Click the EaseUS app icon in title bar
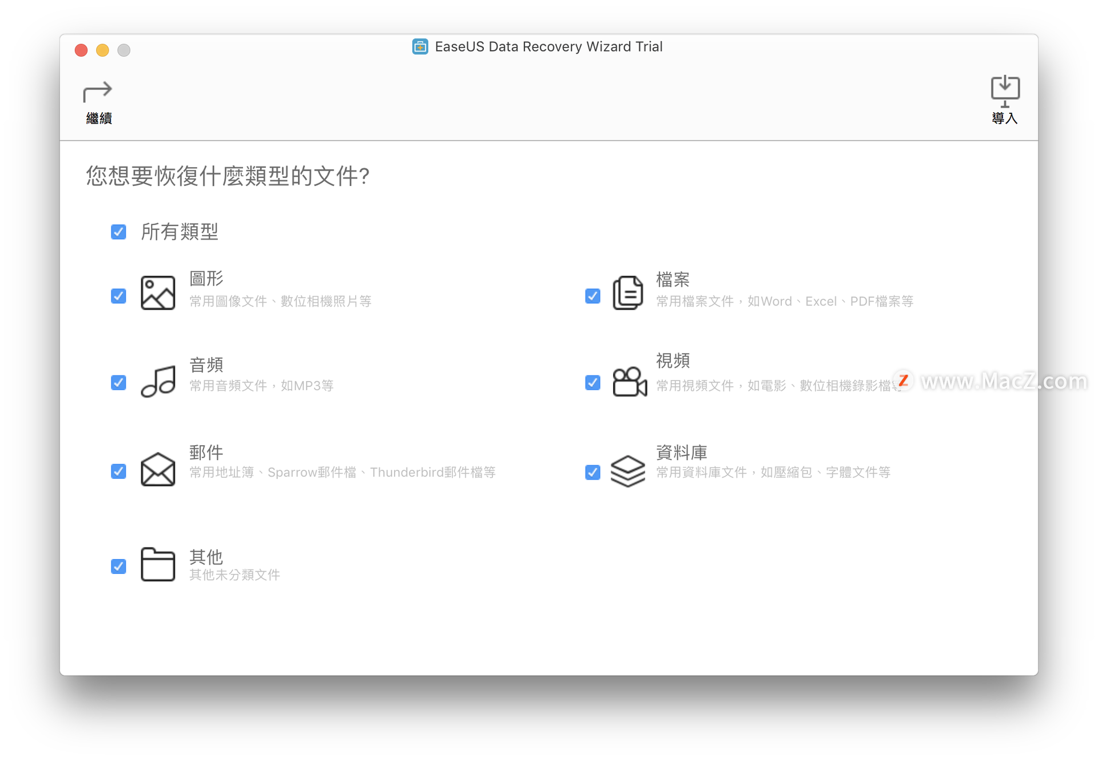Image resolution: width=1098 pixels, height=761 pixels. point(420,47)
